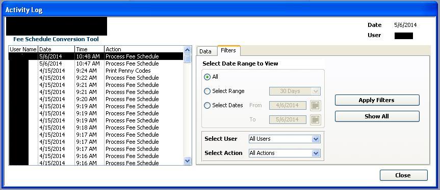Open the Select User dropdown
This screenshot has height=190, width=440.
(284, 139)
